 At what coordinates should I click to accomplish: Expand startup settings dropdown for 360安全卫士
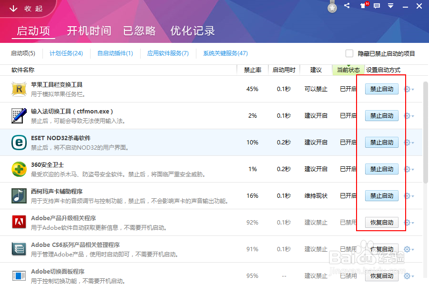(408, 169)
